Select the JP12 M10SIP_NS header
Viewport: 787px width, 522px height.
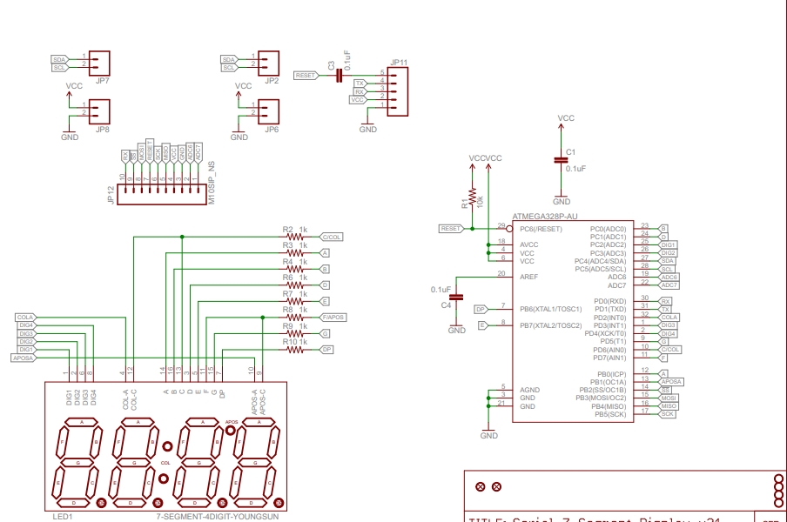tap(162, 194)
